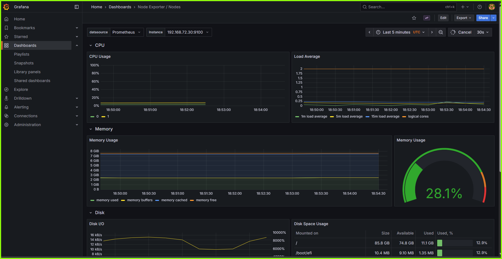Open the user profile avatar
The height and width of the screenshot is (259, 502).
click(492, 7)
